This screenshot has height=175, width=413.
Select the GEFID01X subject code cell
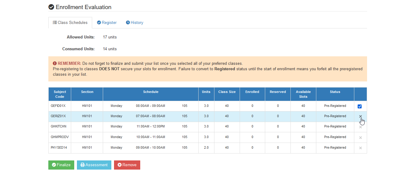[60, 106]
